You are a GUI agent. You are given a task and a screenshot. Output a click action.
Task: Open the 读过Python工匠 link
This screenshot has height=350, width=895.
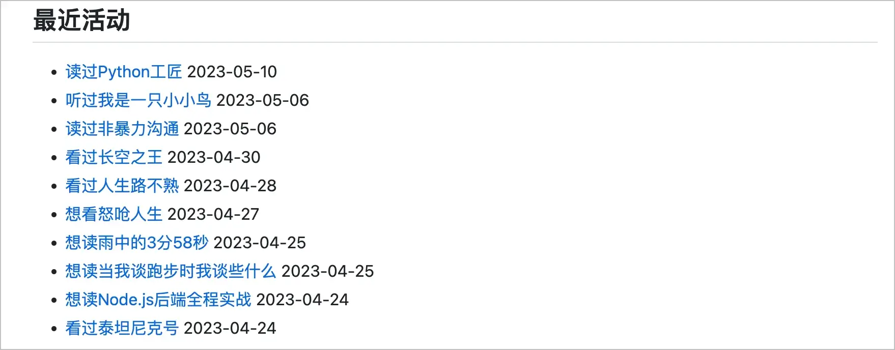[124, 72]
